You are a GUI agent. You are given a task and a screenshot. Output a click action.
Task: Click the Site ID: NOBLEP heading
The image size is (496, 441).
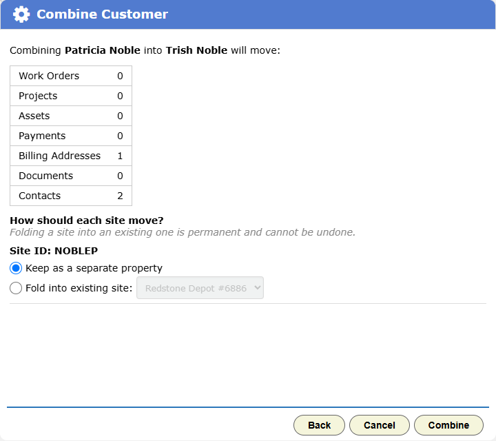54,251
